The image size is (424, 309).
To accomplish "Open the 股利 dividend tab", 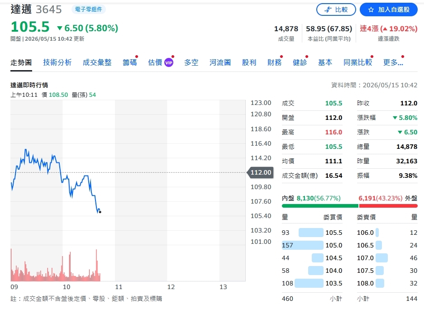I will click(249, 62).
